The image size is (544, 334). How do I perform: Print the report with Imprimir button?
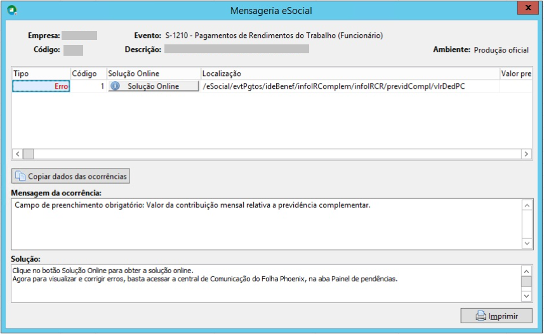(x=496, y=316)
